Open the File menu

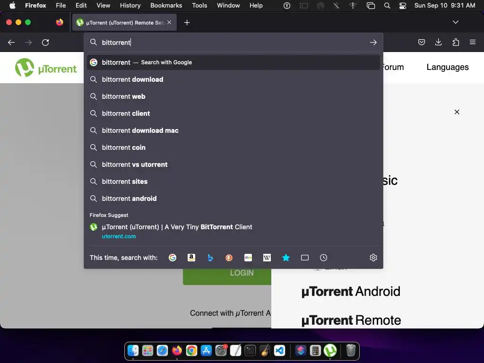(61, 5)
